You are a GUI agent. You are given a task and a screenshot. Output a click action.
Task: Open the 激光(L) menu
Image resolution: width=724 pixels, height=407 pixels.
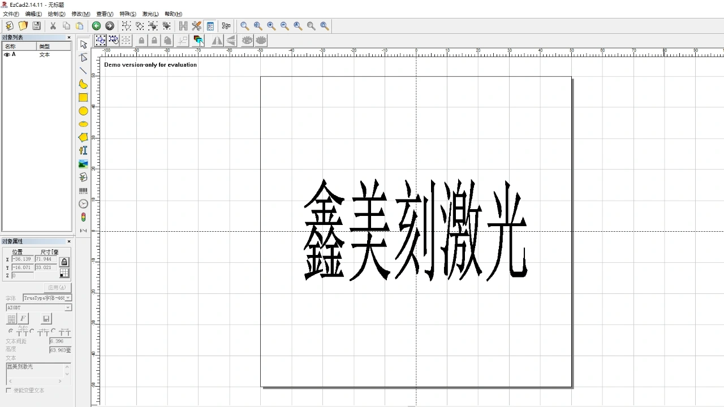point(150,14)
